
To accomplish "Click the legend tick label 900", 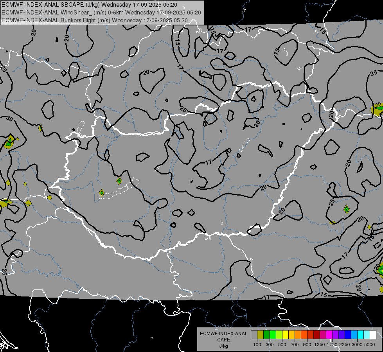I will pyautogui.click(x=307, y=345).
